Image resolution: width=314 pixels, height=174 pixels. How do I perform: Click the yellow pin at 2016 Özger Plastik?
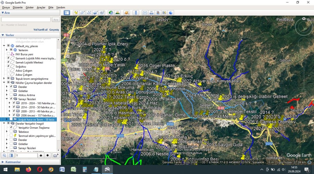point(136,67)
